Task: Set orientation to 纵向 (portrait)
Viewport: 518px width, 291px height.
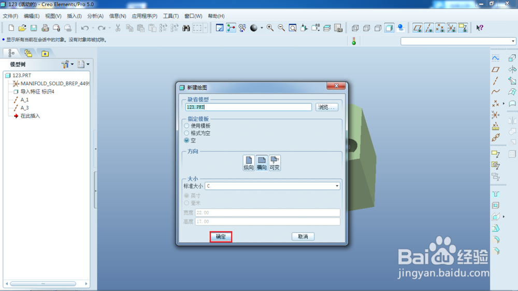Action: [x=249, y=163]
